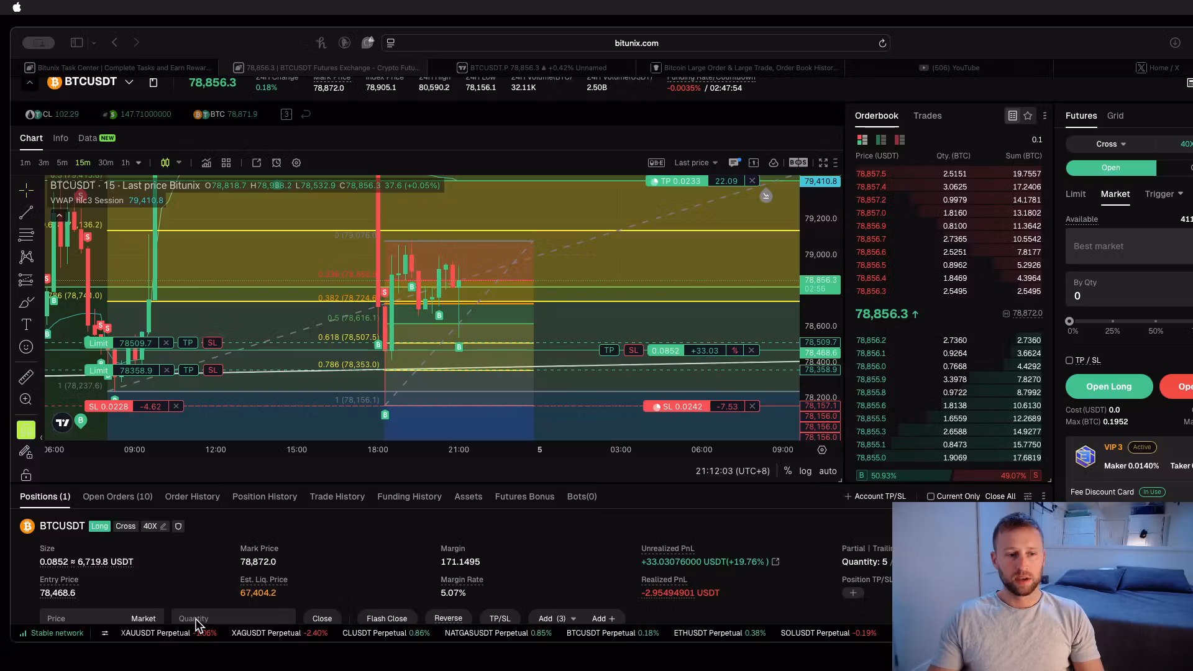The image size is (1193, 671).
Task: Select the chart pattern tool
Action: pos(26,257)
